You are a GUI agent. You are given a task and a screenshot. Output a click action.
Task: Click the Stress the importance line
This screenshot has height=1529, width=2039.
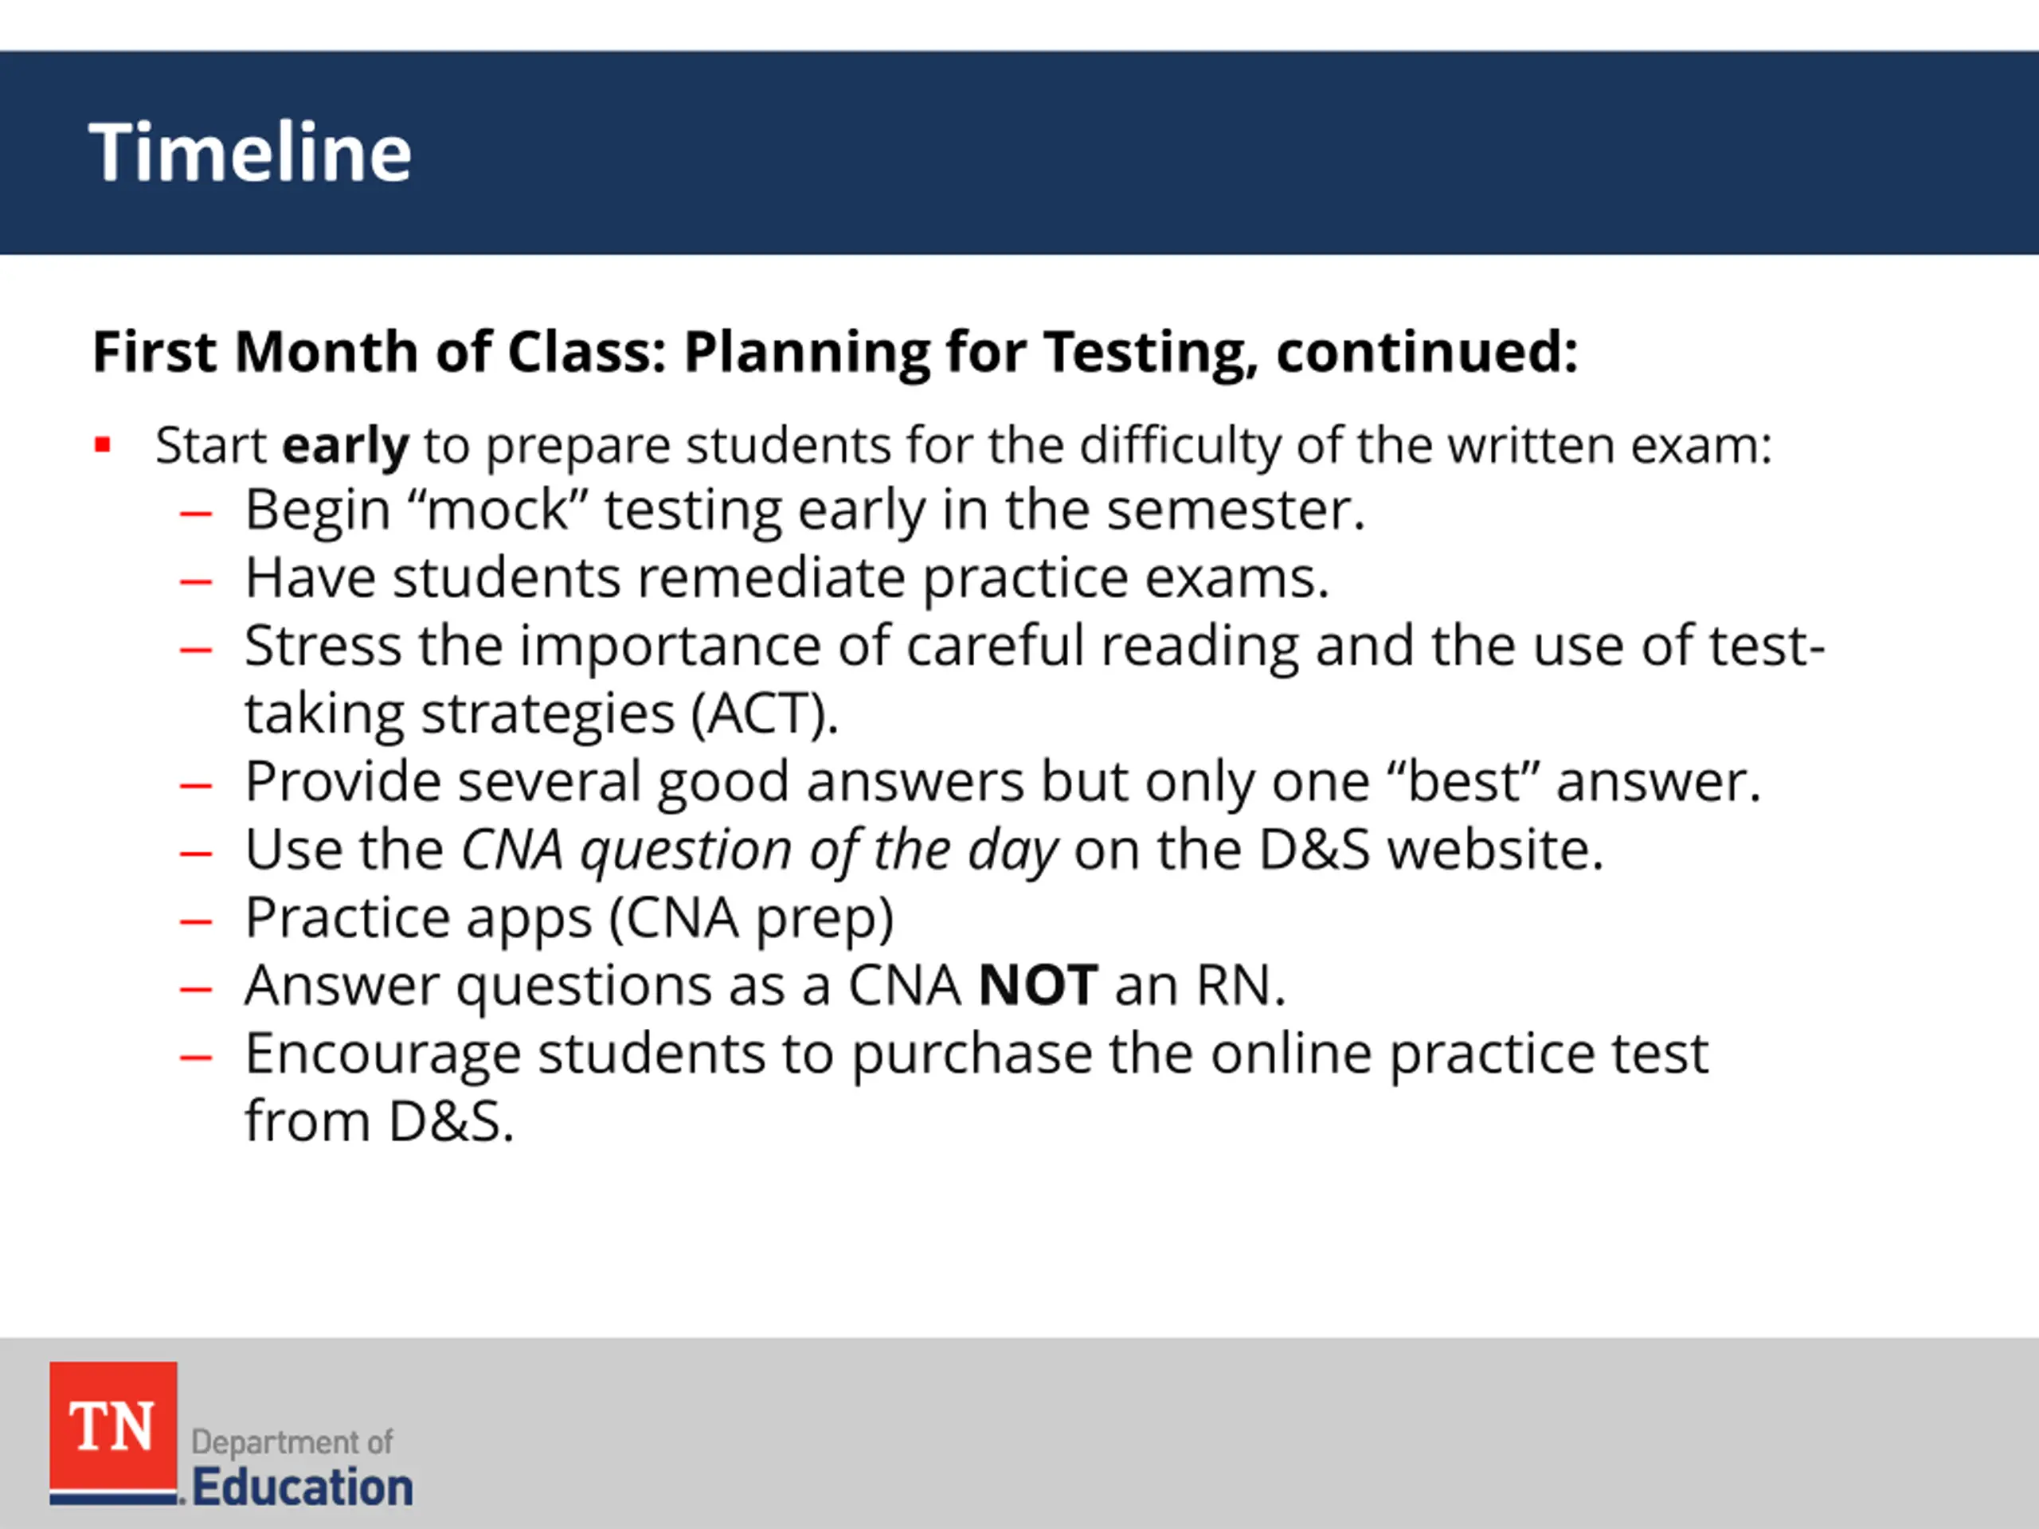coord(1035,645)
